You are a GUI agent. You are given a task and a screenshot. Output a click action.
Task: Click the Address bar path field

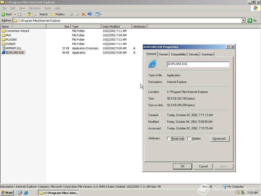pos(127,20)
